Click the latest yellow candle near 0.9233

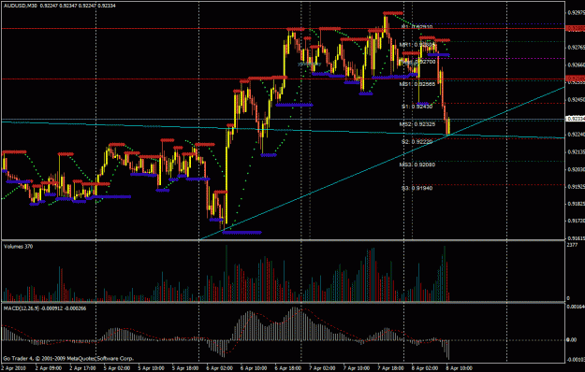(x=449, y=126)
